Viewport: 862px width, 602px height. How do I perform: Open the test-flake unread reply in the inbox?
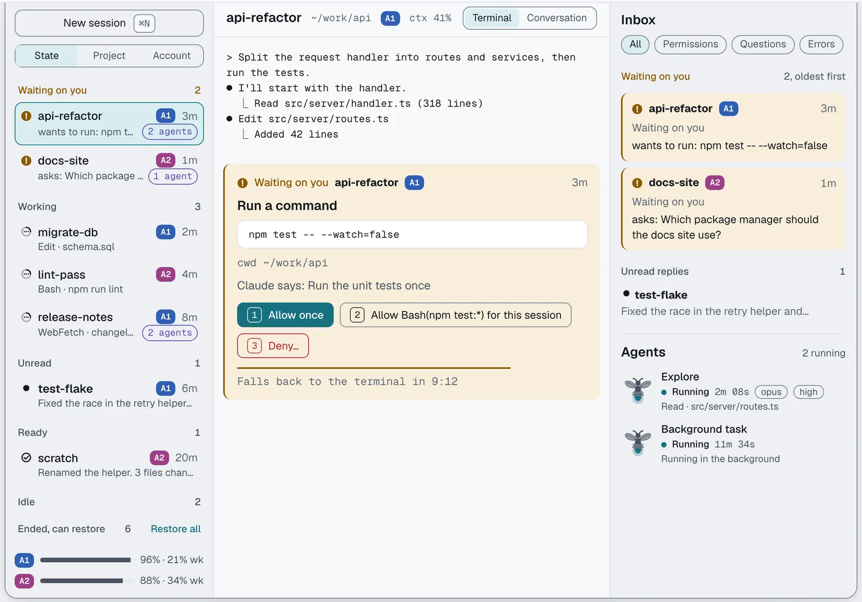tap(733, 303)
